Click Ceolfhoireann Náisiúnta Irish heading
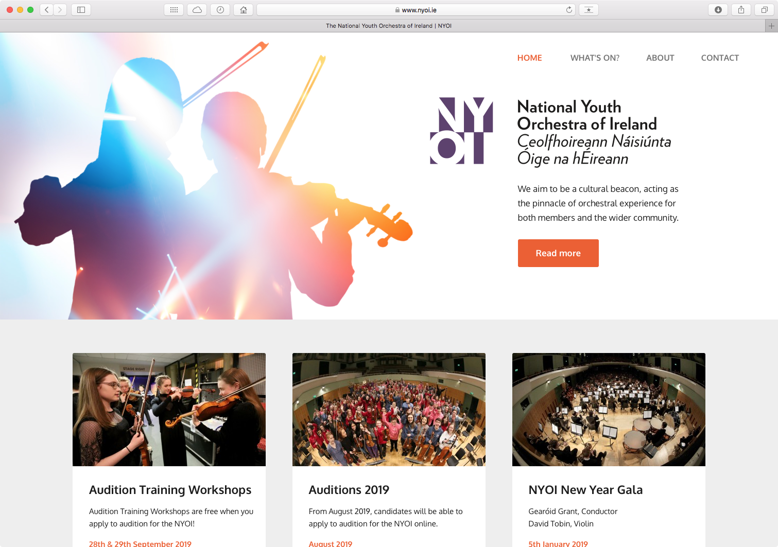This screenshot has width=778, height=547. click(x=594, y=150)
